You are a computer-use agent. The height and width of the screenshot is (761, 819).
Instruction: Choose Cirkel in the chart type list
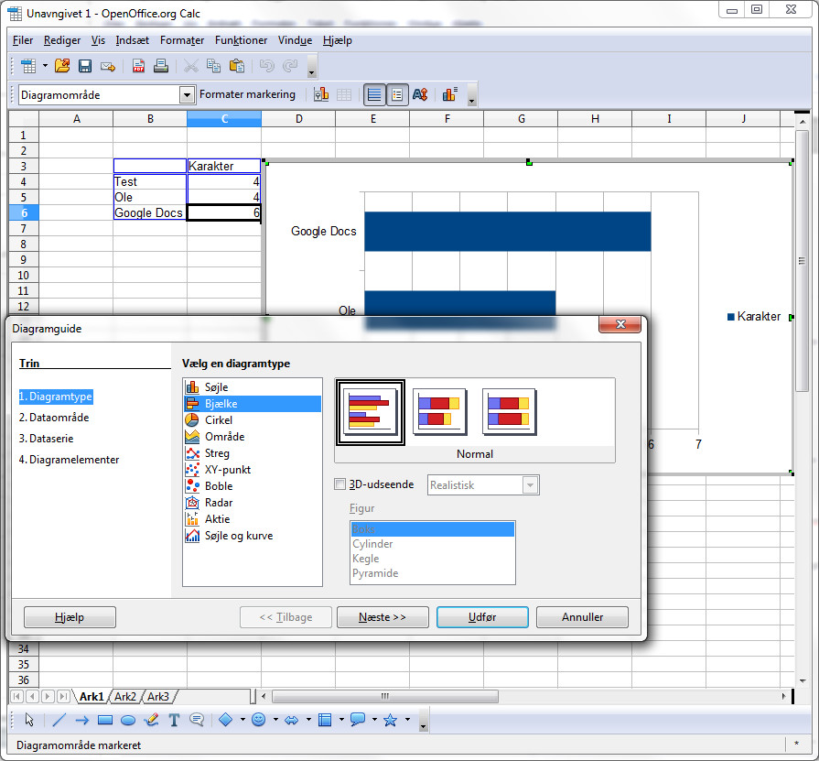click(x=218, y=420)
